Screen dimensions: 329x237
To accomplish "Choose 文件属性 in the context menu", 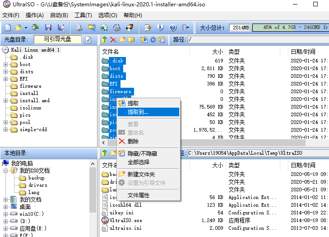I will pos(148,195).
